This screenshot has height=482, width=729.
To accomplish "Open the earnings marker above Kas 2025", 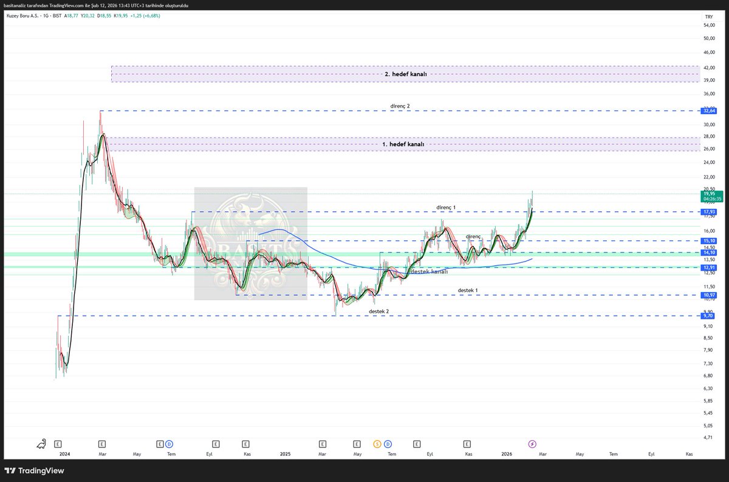I will pos(466,444).
